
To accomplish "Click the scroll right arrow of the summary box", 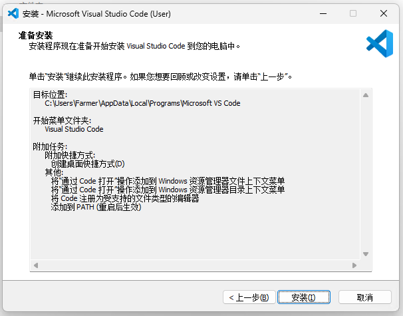I will coord(354,265).
